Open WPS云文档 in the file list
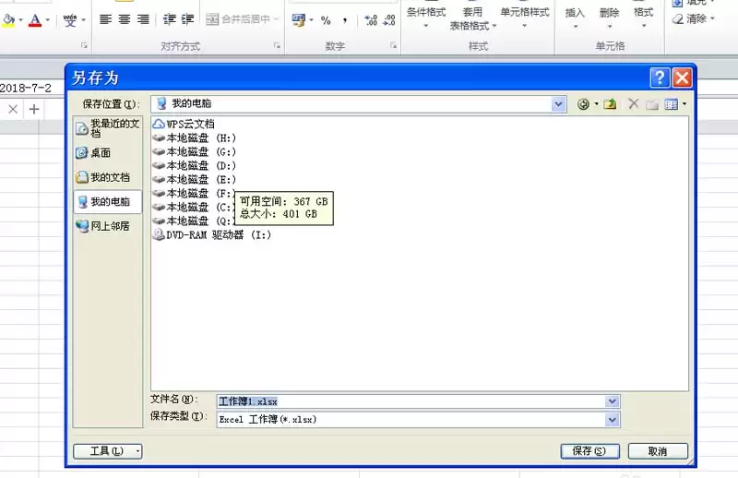The image size is (738, 478). (x=184, y=124)
